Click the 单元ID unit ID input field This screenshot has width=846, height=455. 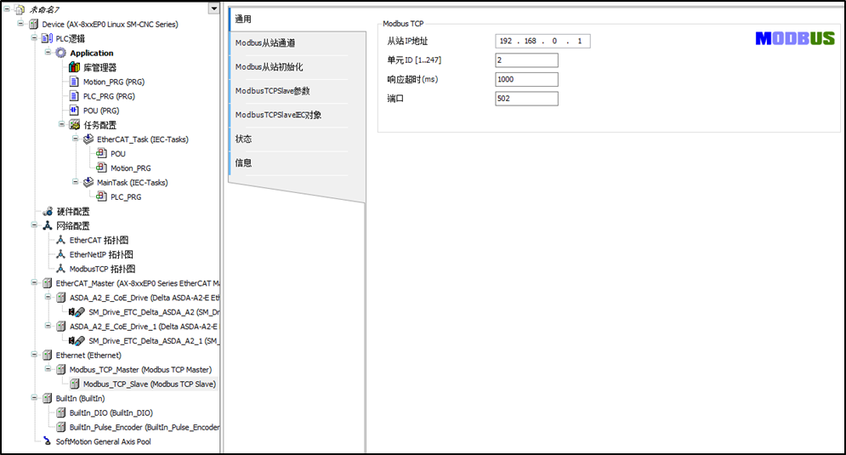click(526, 60)
